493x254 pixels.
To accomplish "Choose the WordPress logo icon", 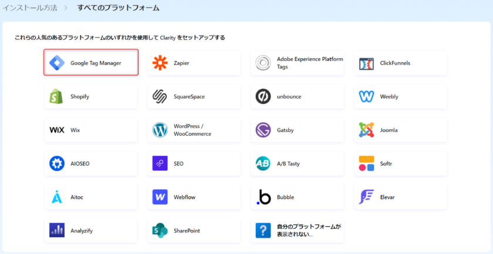I will coord(160,130).
